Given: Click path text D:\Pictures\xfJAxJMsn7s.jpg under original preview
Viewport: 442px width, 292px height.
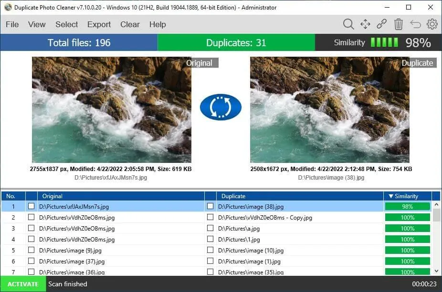Looking at the screenshot, I should point(111,178).
